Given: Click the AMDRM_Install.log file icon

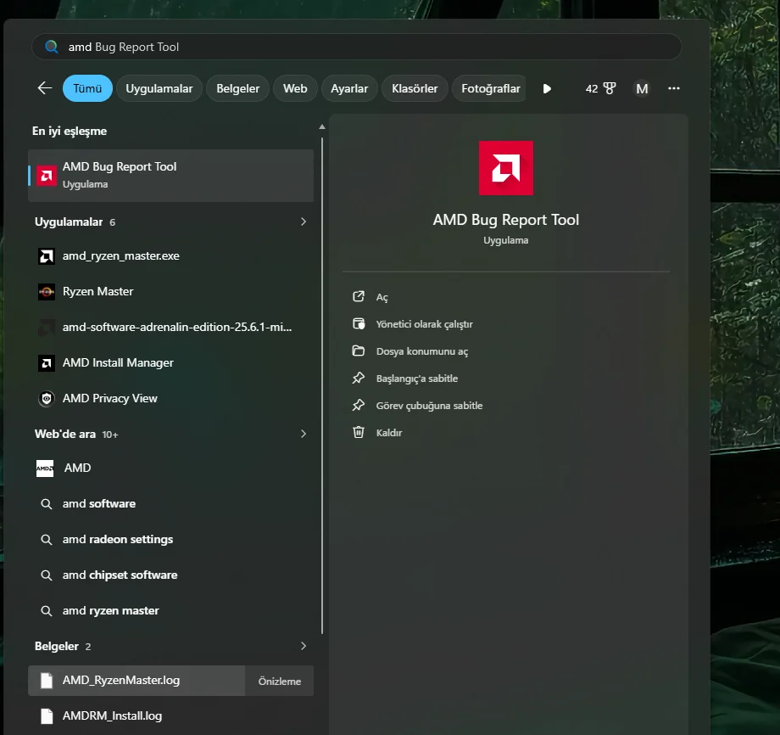Looking at the screenshot, I should pos(47,716).
